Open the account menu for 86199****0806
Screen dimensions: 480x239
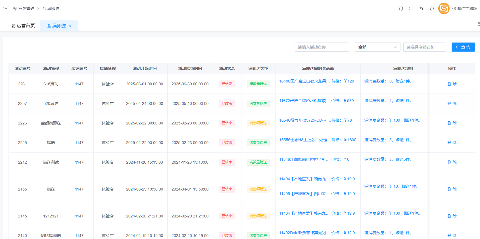click(x=464, y=9)
